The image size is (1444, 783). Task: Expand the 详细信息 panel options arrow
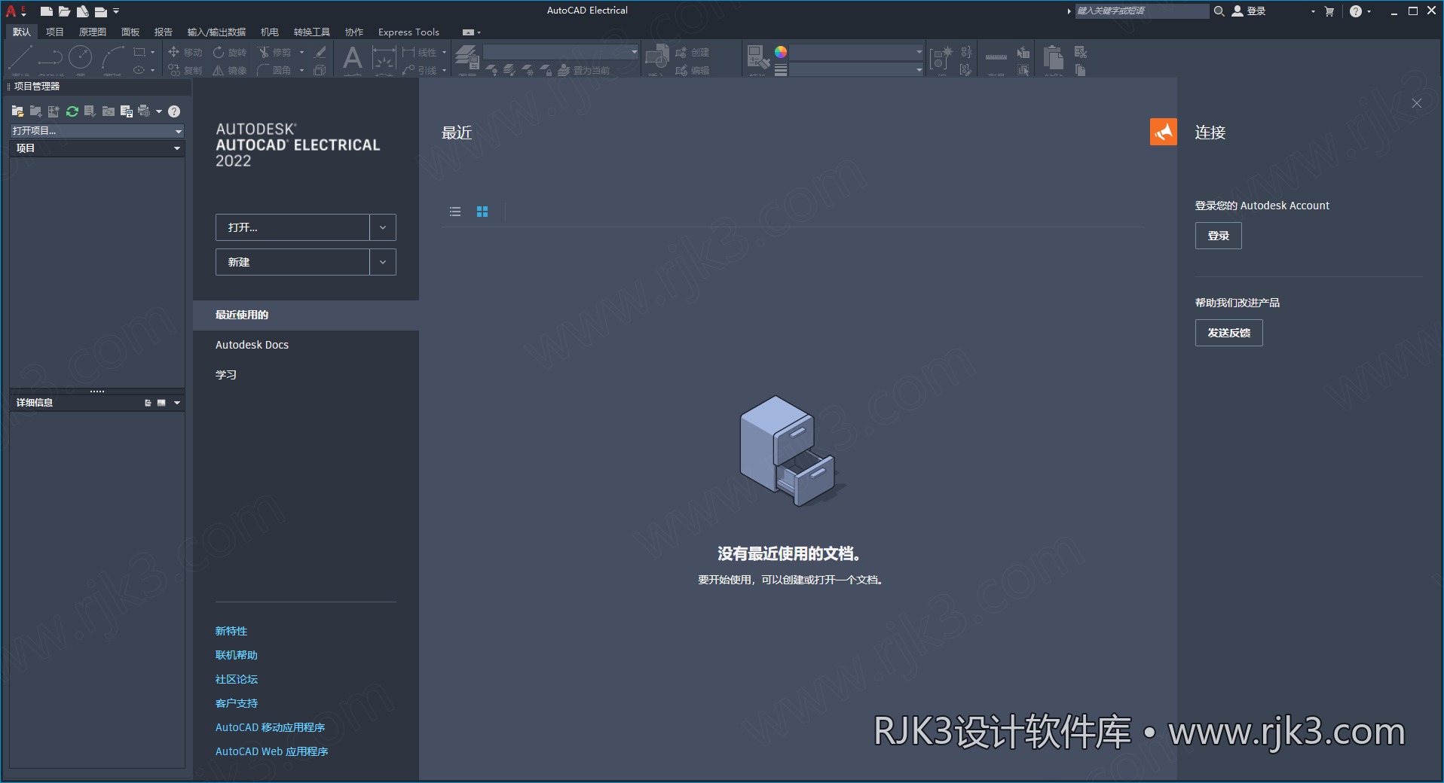(x=177, y=403)
